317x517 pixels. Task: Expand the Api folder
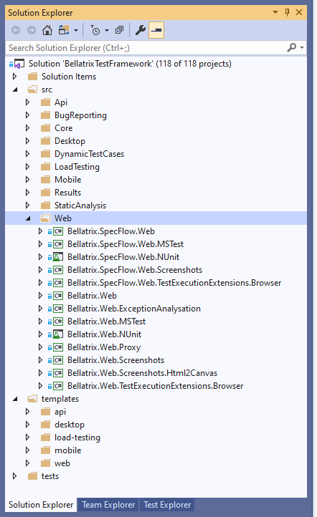coord(27,102)
